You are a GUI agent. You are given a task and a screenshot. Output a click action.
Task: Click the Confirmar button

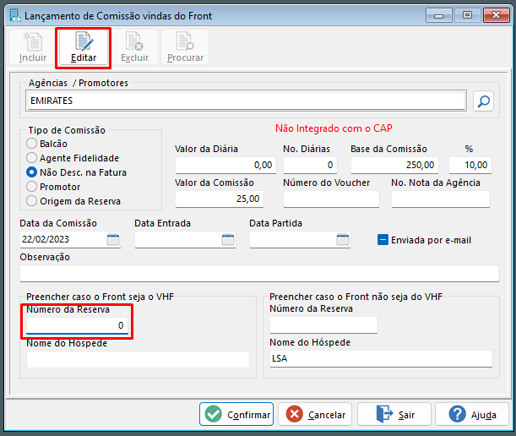pos(236,414)
